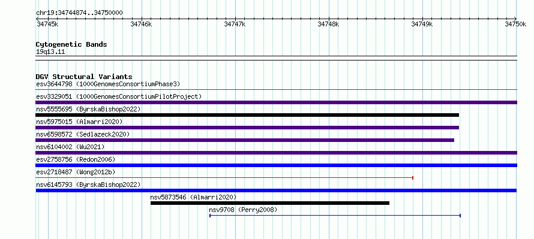Click the 19q13.11 cytogenetic band bar
534x239 pixels.
(x=276, y=58)
